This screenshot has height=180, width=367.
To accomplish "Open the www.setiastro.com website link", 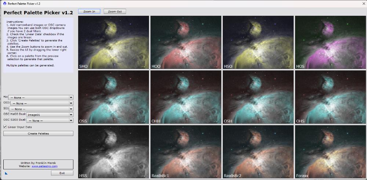I will coord(44,166).
